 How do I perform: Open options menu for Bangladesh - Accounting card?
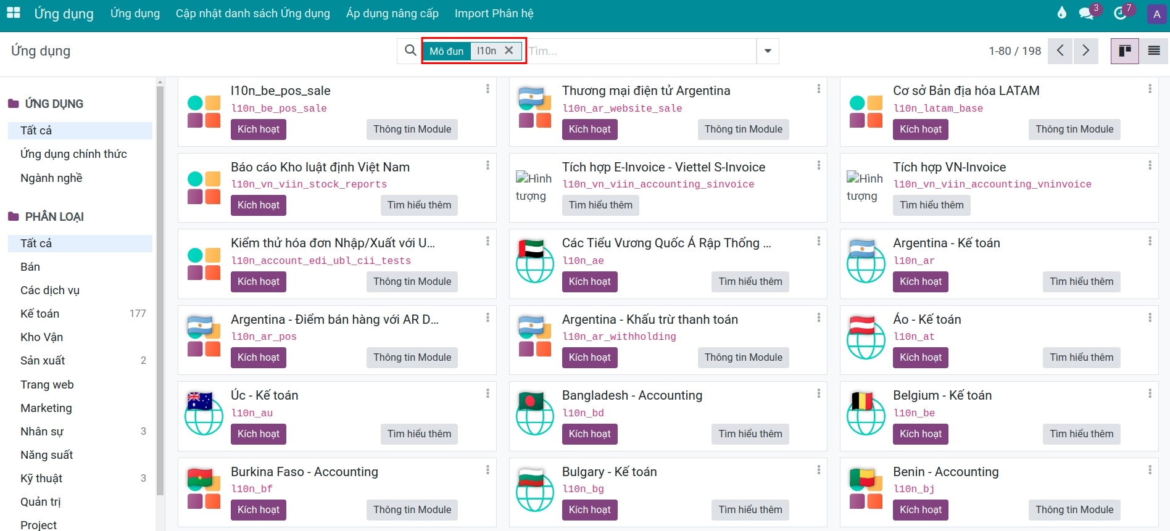coord(819,393)
